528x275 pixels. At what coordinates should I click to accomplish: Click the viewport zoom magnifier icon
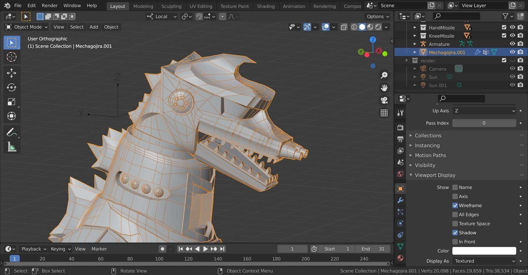pos(384,75)
